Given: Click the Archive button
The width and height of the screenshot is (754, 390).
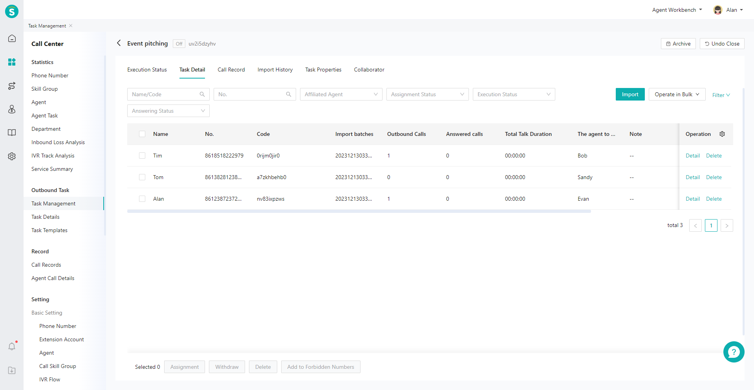Looking at the screenshot, I should (x=678, y=44).
